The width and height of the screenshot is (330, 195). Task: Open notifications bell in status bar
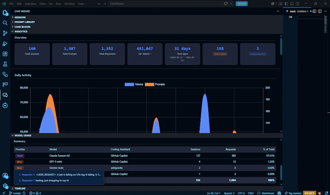(326, 193)
